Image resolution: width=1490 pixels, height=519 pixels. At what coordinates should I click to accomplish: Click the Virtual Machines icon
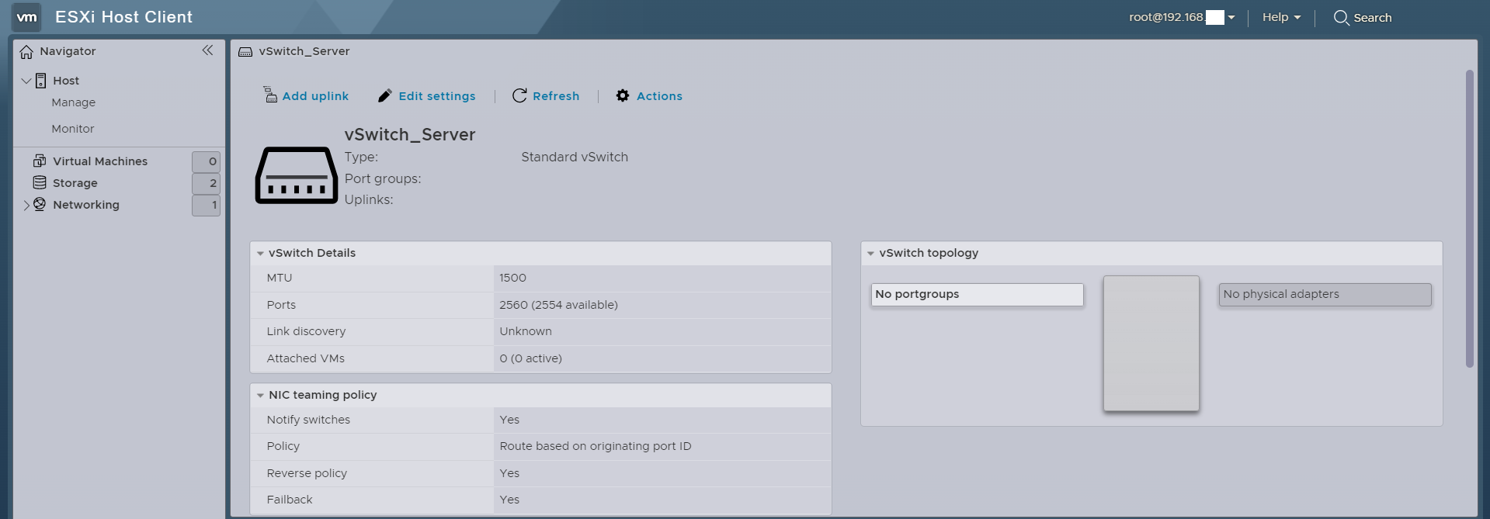click(x=40, y=161)
